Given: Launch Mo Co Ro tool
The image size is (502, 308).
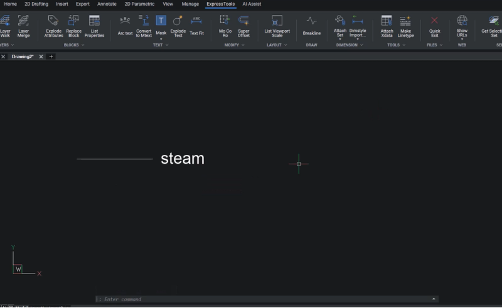Looking at the screenshot, I should coord(225,26).
